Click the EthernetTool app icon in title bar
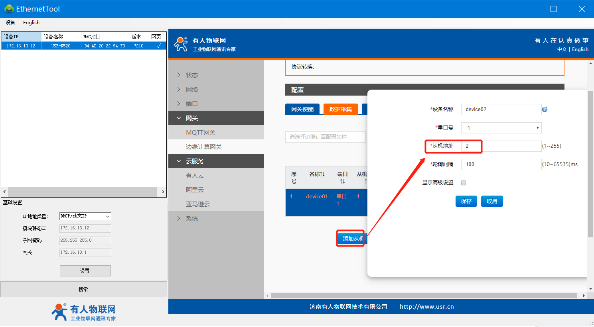Viewport: 594px width, 327px height. pyautogui.click(x=8, y=9)
